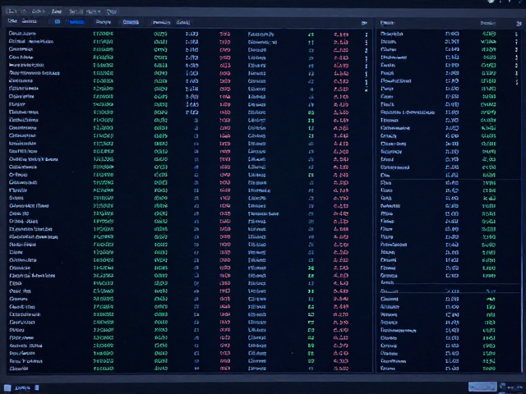Click the blue square icon in the tab row
526x394 pixels.
(58, 22)
